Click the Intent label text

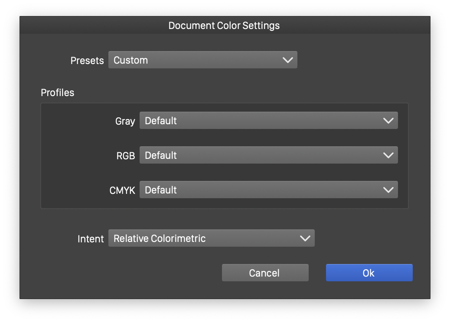(x=91, y=239)
